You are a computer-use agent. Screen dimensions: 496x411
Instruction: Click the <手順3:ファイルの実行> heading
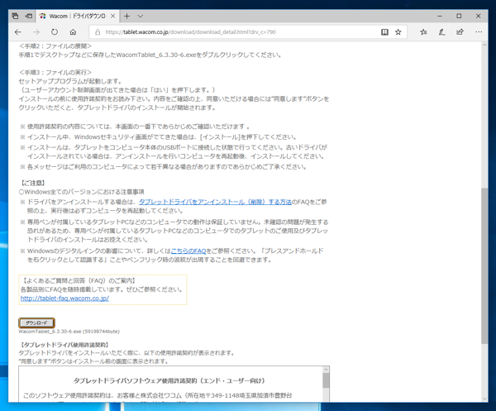(x=55, y=72)
